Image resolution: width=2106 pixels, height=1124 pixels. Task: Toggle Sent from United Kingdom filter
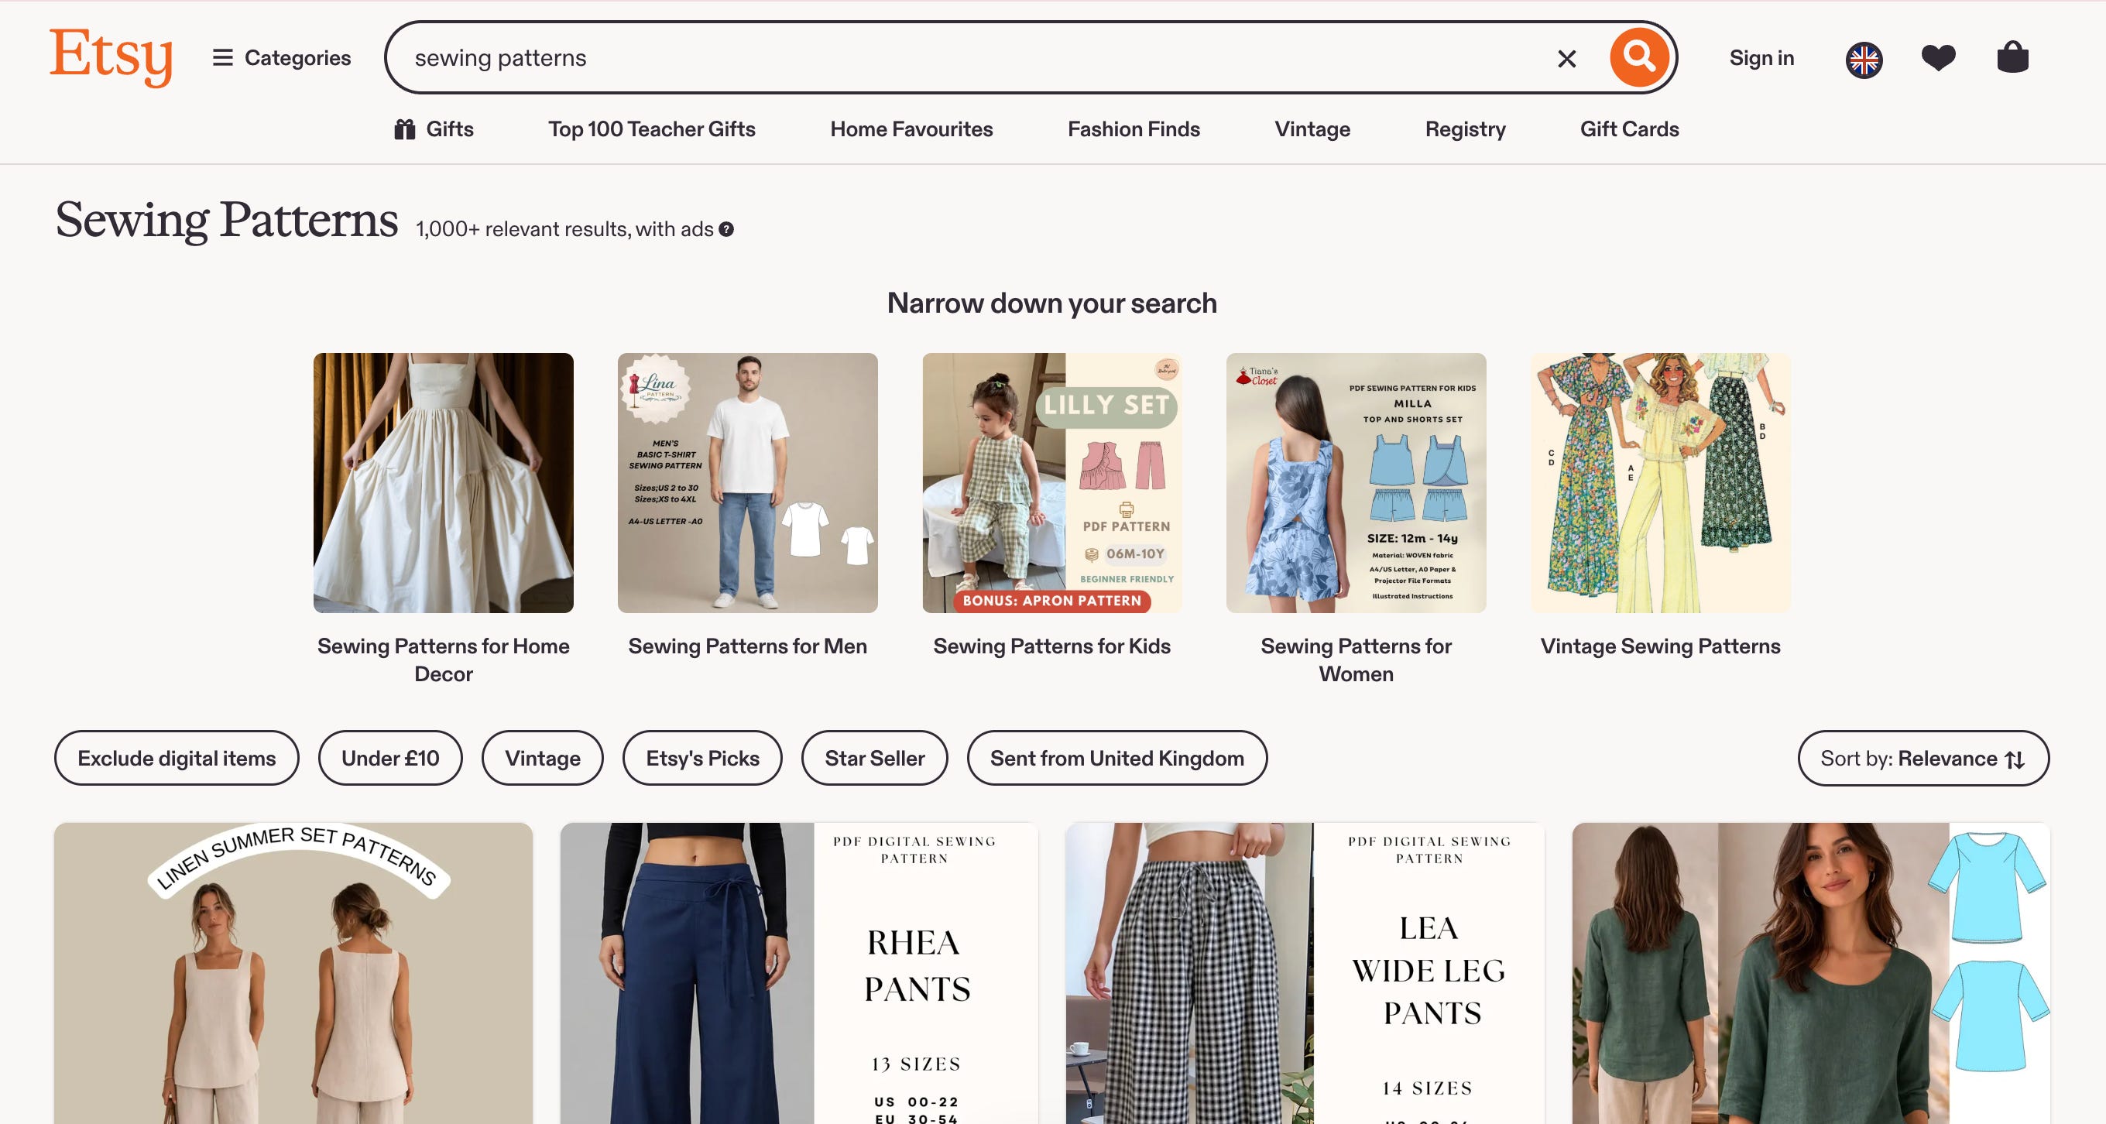pyautogui.click(x=1116, y=759)
